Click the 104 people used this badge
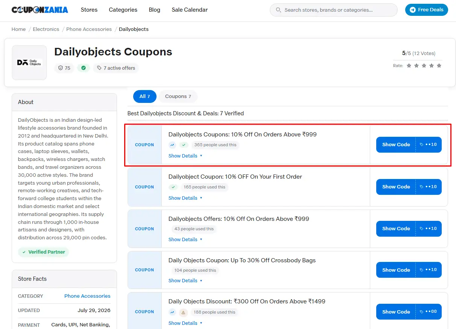 [x=195, y=270]
